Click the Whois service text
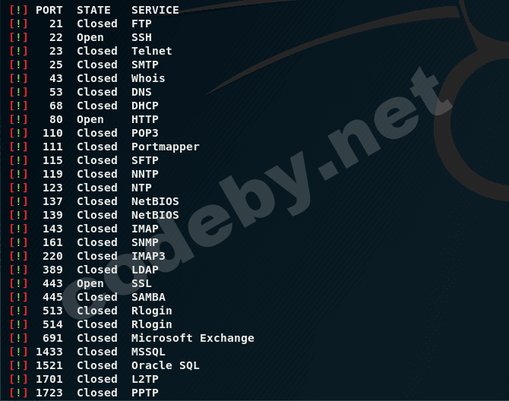Viewport: 509px width, 401px height. pos(148,78)
